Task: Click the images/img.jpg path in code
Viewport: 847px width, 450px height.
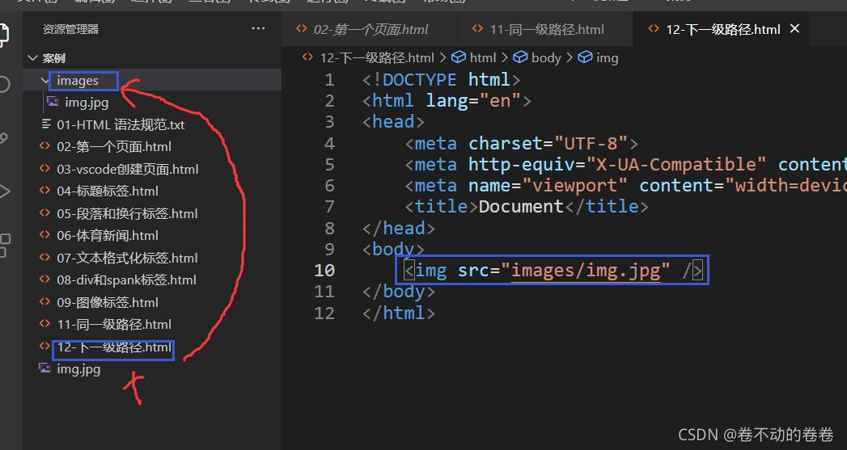Action: point(586,271)
